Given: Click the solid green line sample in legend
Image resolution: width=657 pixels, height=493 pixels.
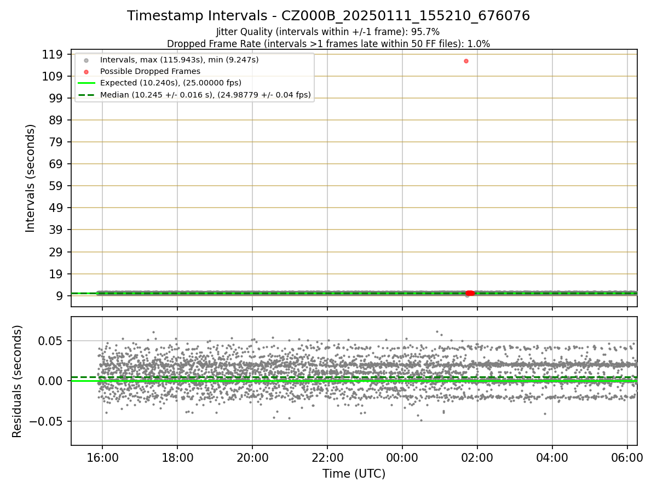Looking at the screenshot, I should (x=86, y=83).
